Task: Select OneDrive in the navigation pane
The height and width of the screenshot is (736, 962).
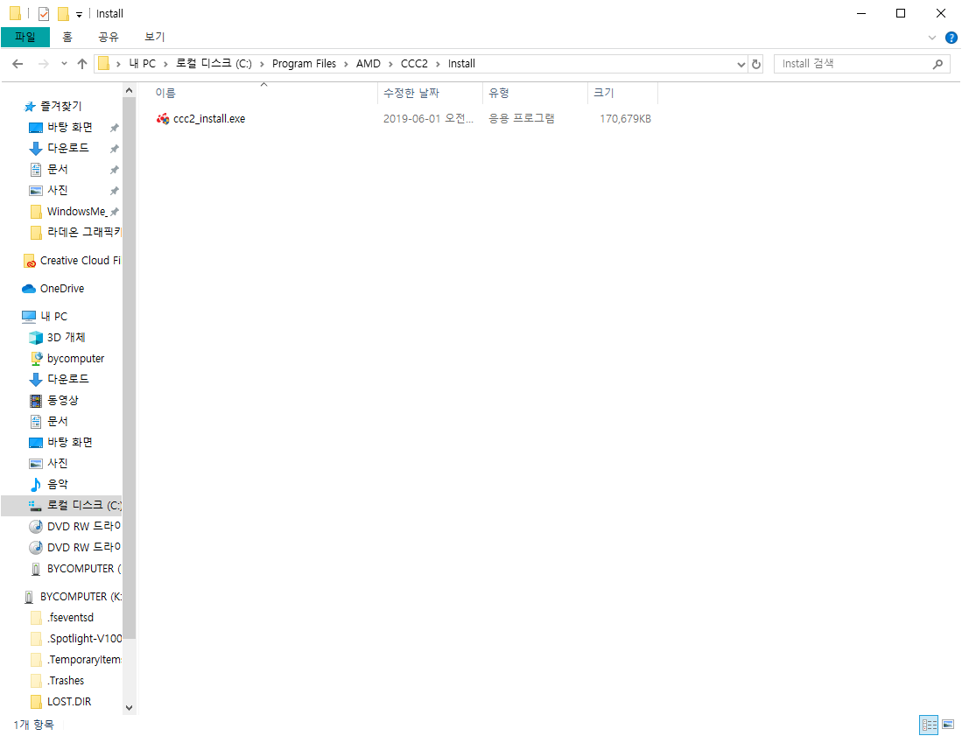Action: [62, 289]
